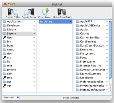
Task: Select the Applications folder icon
Action: tap(5, 22)
